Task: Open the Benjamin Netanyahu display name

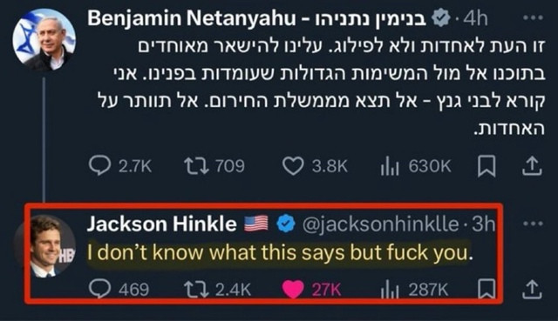Action: tap(257, 18)
